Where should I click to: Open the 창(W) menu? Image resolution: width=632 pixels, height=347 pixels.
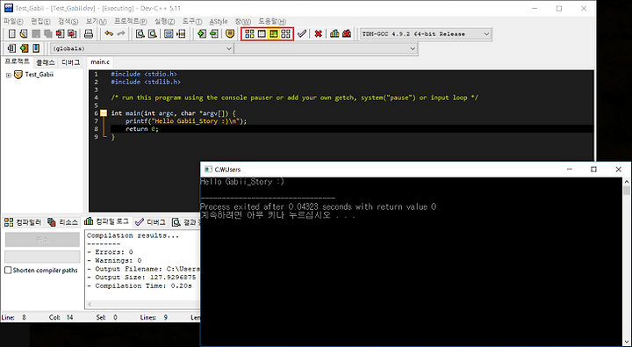click(243, 21)
